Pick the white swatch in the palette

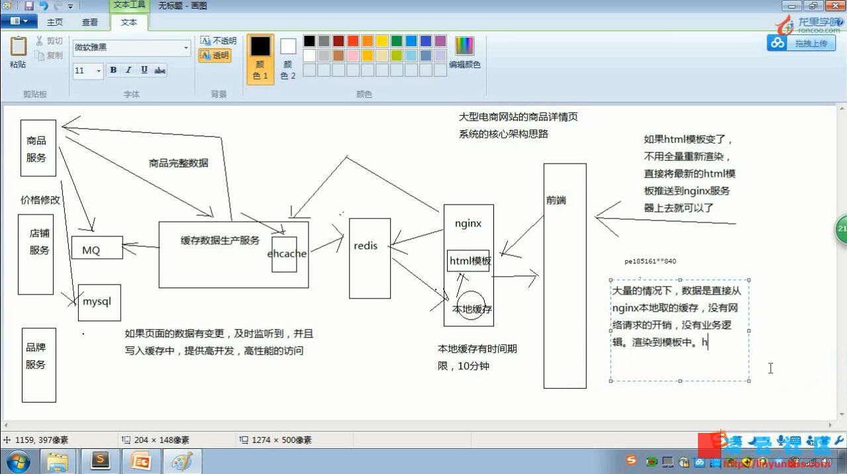(x=309, y=56)
